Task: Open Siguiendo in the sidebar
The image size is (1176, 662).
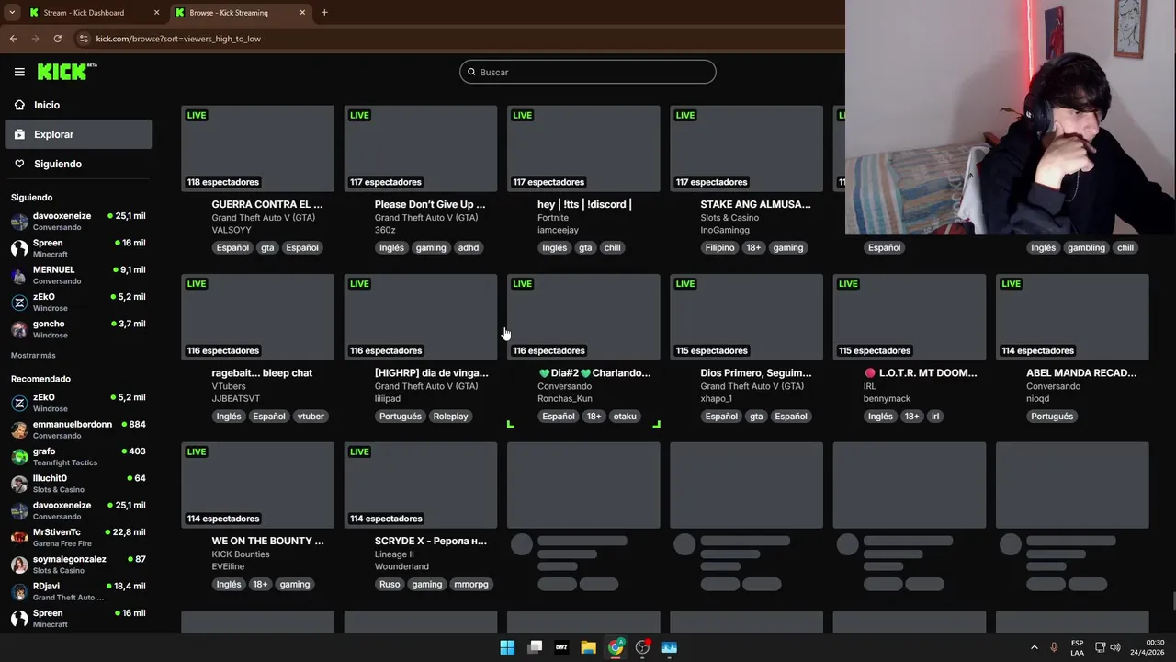Action: (x=78, y=164)
